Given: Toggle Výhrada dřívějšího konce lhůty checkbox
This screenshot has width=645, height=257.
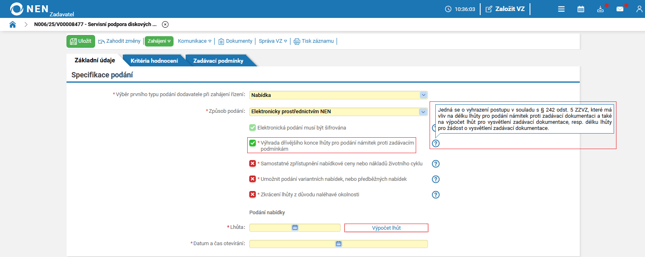Looking at the screenshot, I should click(253, 143).
